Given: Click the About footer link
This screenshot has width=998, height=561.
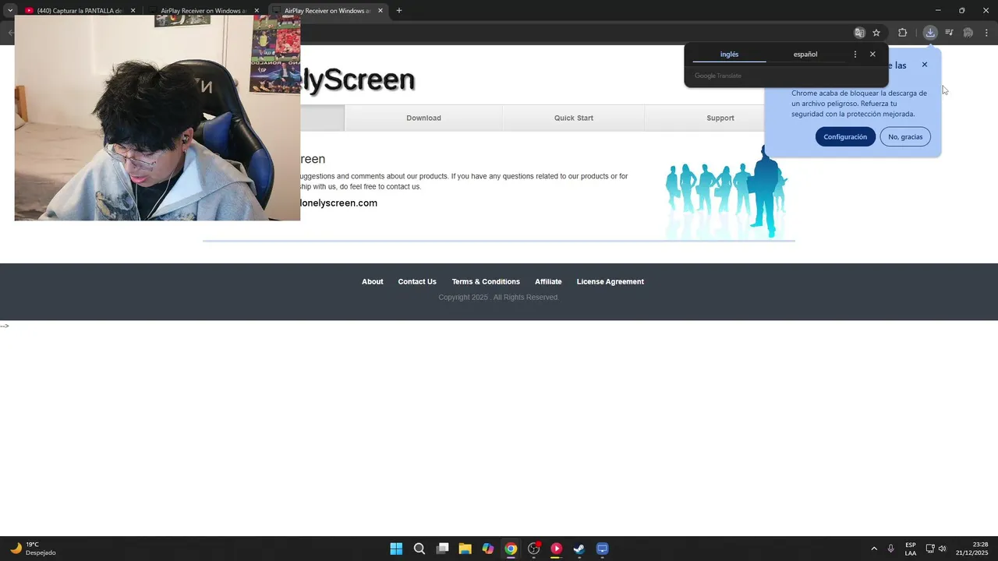Looking at the screenshot, I should 372,281.
